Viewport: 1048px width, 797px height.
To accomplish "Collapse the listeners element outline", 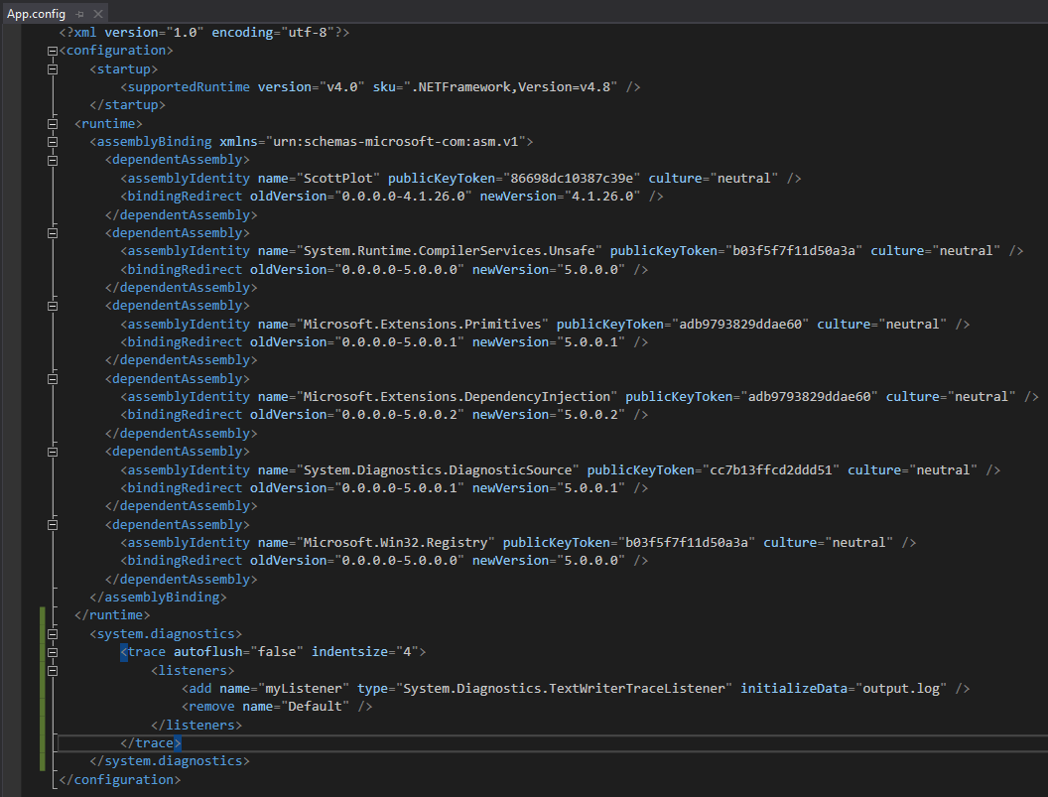I will click(x=53, y=671).
